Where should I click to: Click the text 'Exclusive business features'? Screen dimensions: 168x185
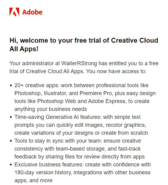[x=48, y=165]
